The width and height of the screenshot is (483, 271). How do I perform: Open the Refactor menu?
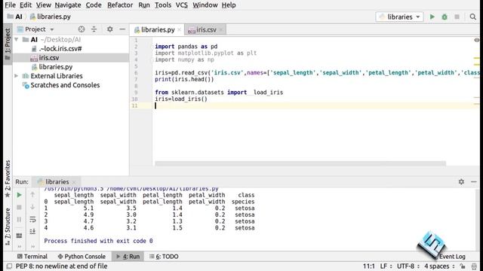pyautogui.click(x=120, y=5)
